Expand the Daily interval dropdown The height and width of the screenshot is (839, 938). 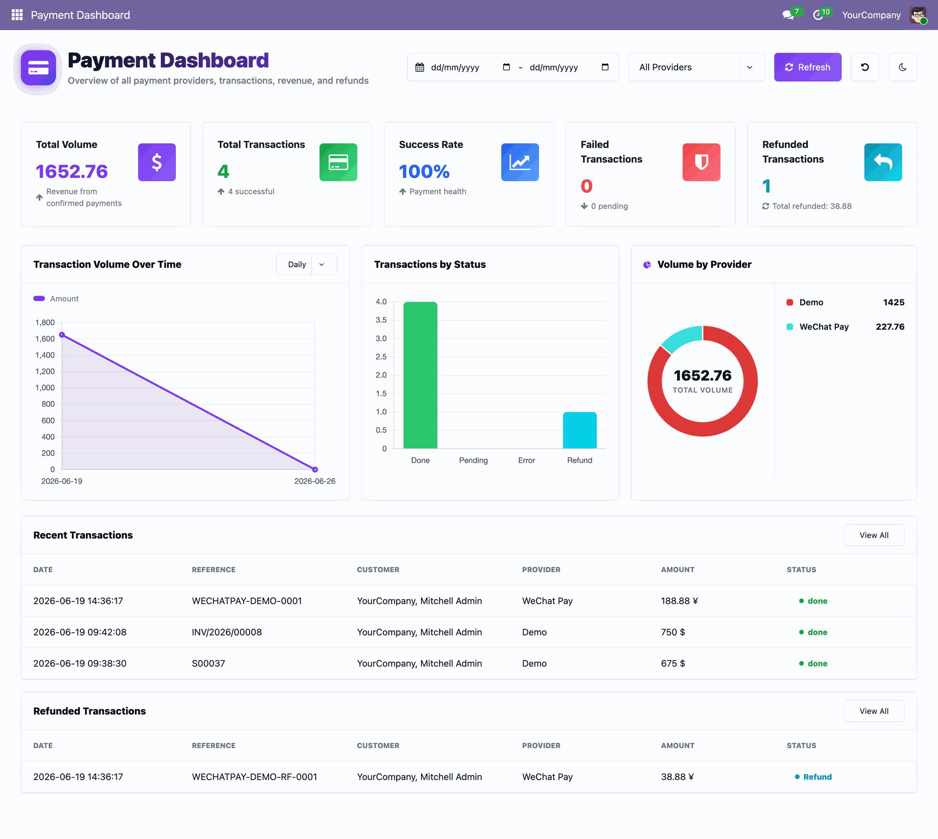307,264
